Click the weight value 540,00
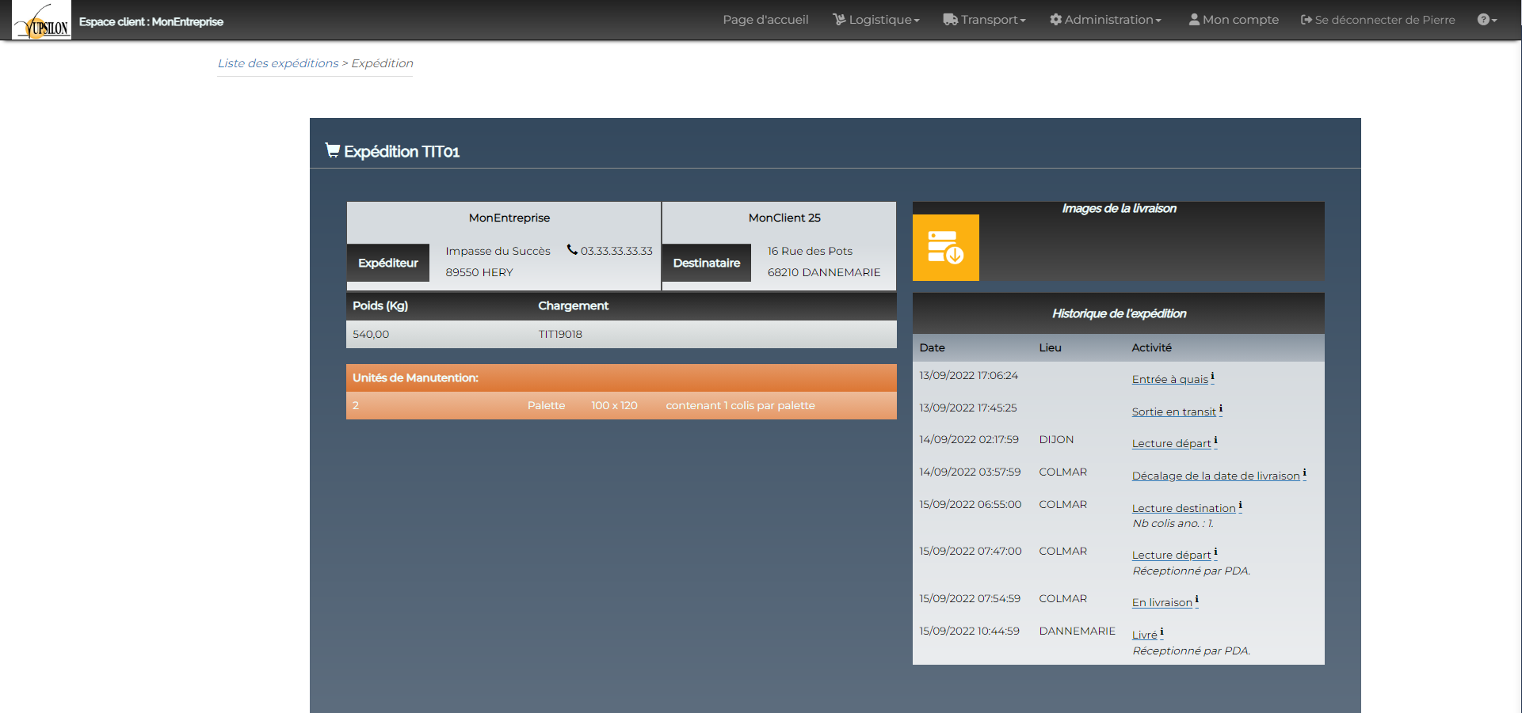1522x713 pixels. click(x=371, y=334)
